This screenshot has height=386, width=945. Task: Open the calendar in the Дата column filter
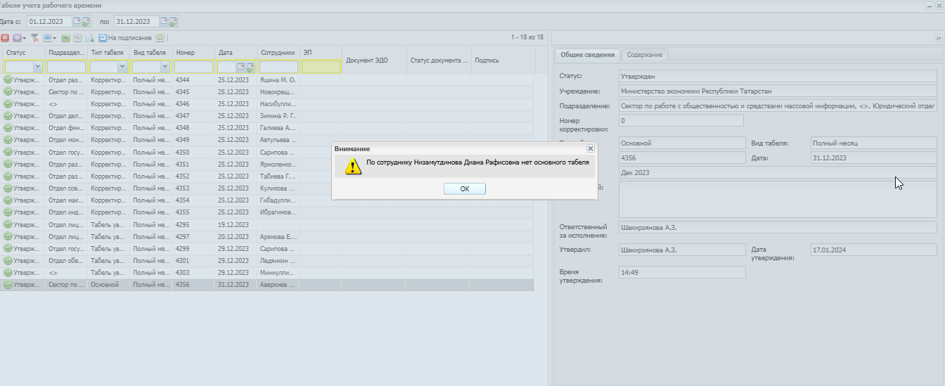click(240, 67)
